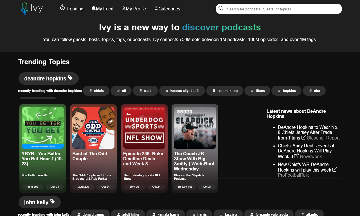Select the chiefs hashtag chip
360x216 pixels.
[x=96, y=91]
